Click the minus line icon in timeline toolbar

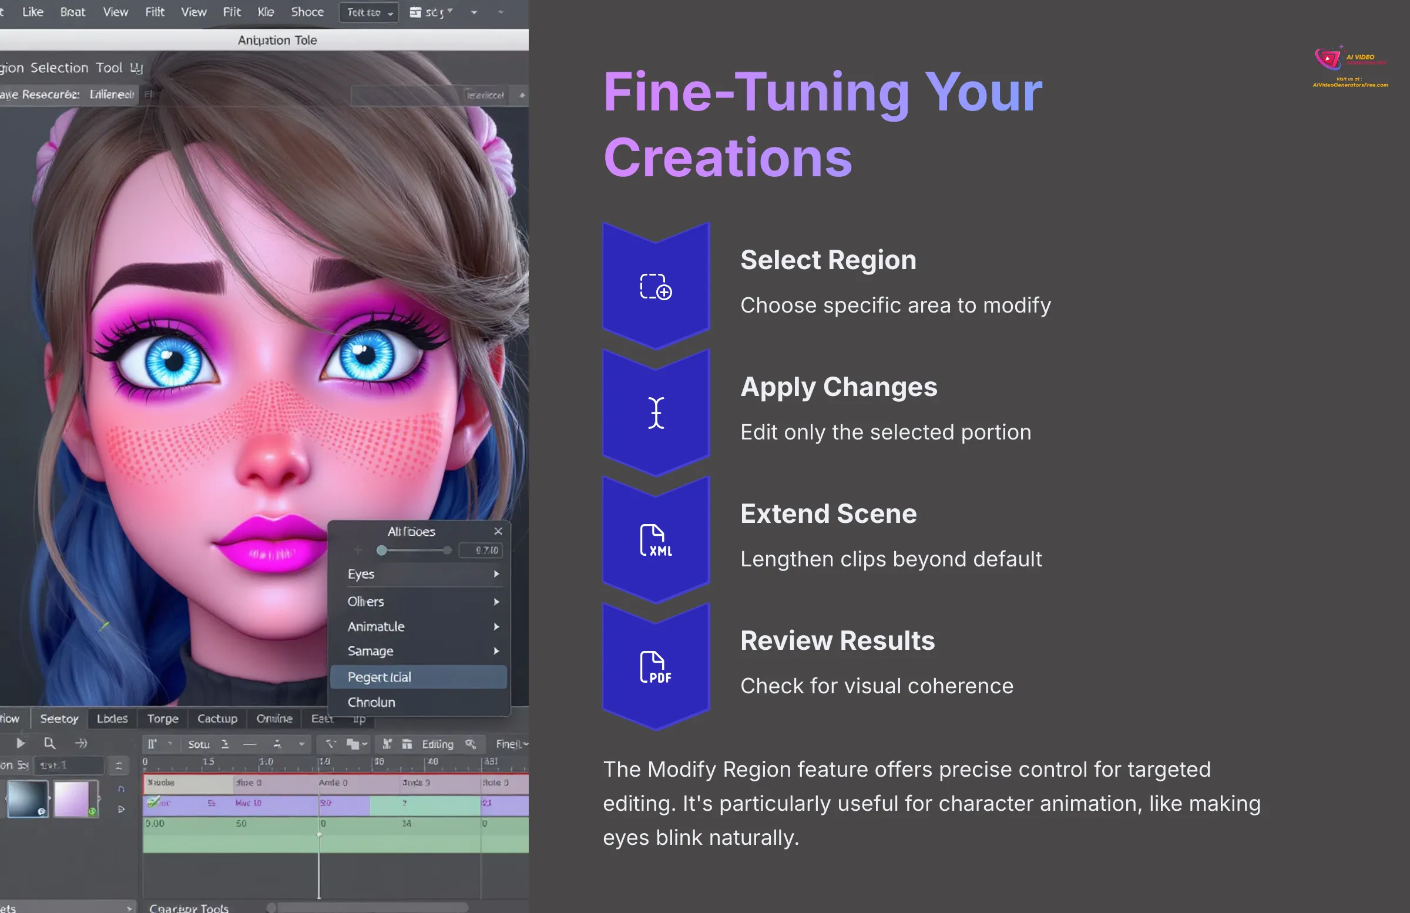click(250, 744)
